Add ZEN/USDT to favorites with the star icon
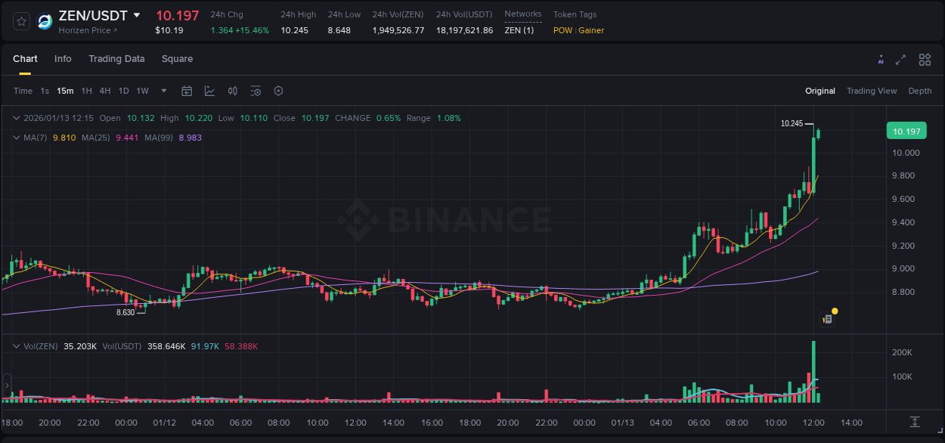Image resolution: width=945 pixels, height=443 pixels. click(20, 20)
